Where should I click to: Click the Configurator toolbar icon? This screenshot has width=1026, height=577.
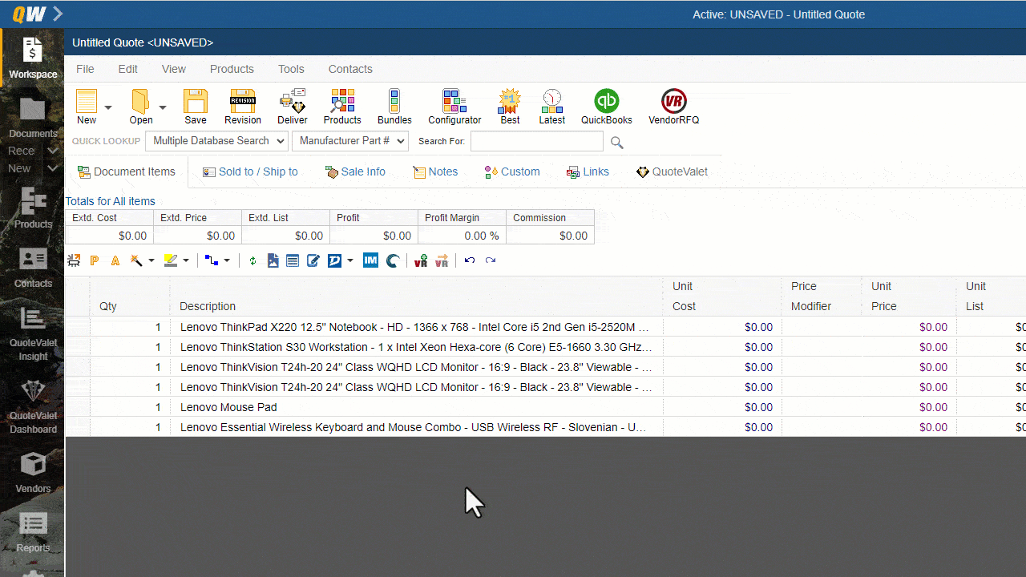point(454,106)
